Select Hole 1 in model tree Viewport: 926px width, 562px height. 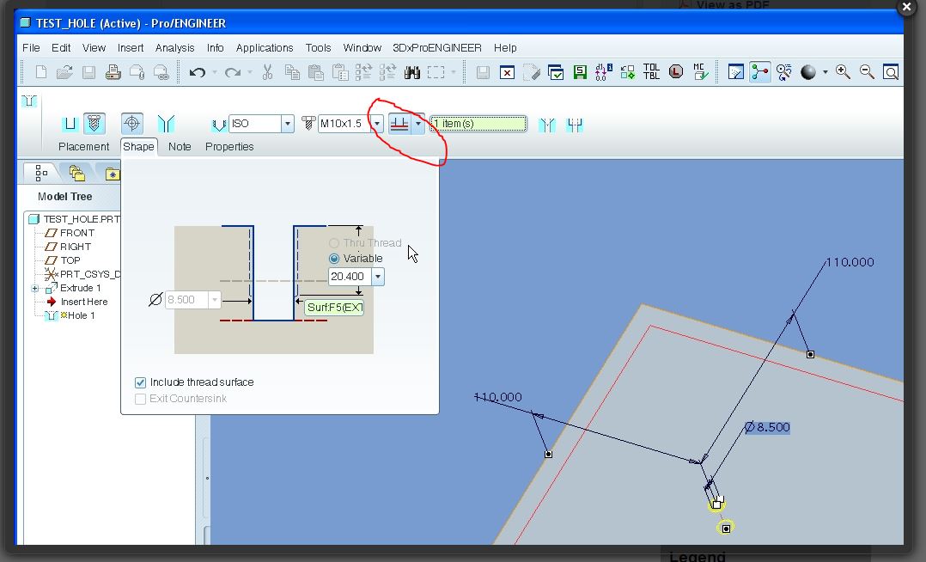(x=81, y=315)
